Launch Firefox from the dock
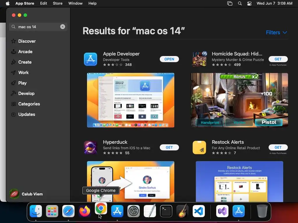This screenshot has height=223, width=298. click(x=85, y=211)
